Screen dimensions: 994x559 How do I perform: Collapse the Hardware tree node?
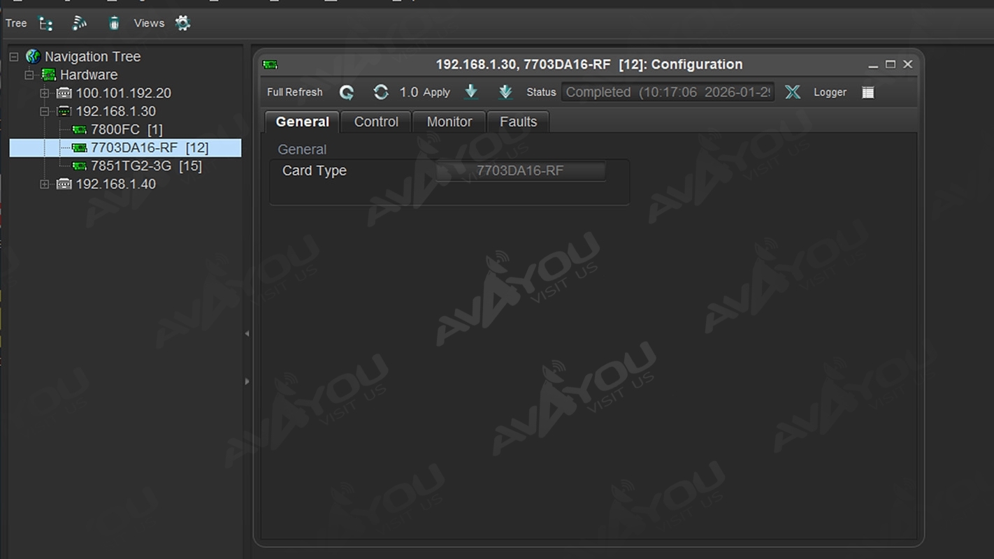tap(29, 75)
